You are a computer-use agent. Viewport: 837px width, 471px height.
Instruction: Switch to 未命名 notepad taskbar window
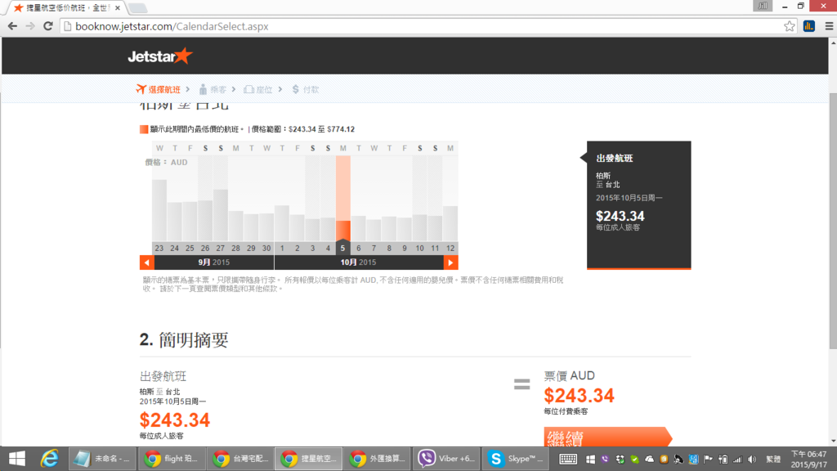pyautogui.click(x=102, y=459)
